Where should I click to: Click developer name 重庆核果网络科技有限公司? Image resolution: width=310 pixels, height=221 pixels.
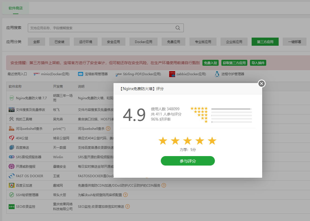63,207
